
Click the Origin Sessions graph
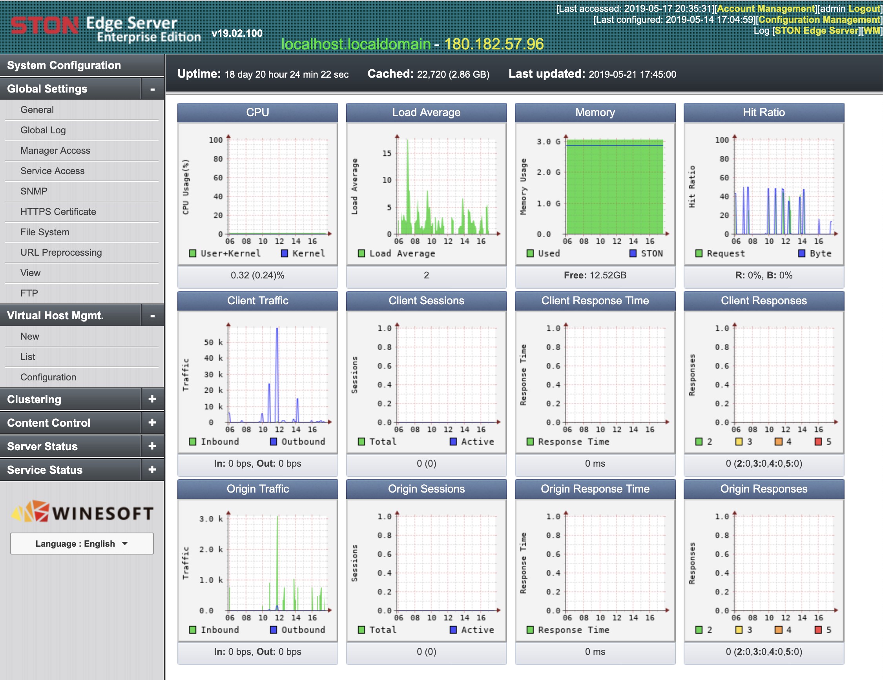tap(426, 571)
